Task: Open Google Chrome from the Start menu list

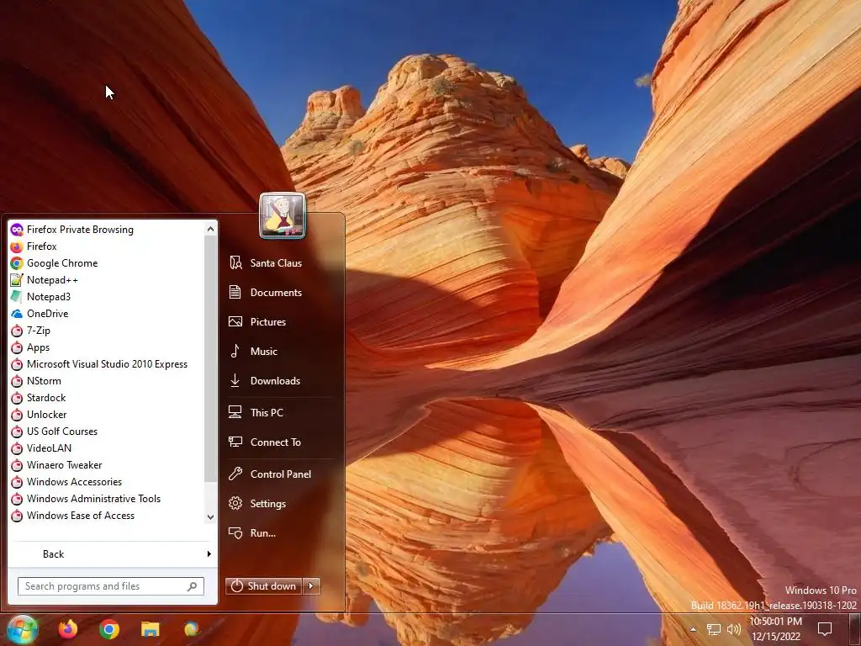Action: pyautogui.click(x=106, y=263)
